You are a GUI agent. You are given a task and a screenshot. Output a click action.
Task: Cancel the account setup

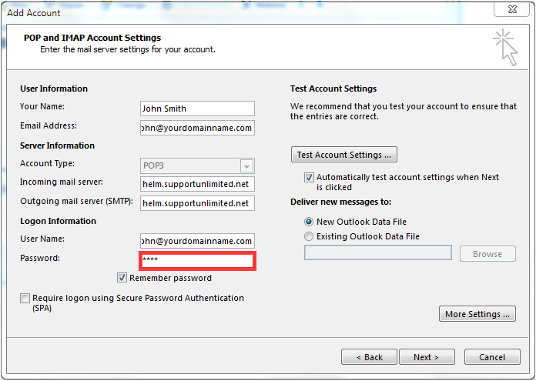tap(492, 356)
